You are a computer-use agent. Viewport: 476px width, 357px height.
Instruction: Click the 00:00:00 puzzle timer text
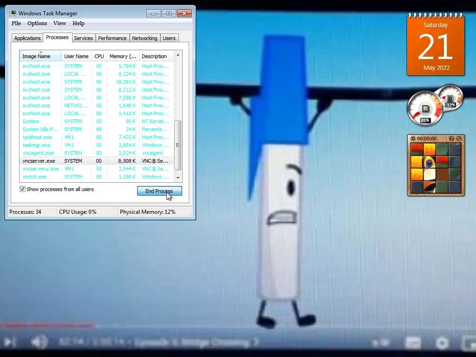(427, 139)
